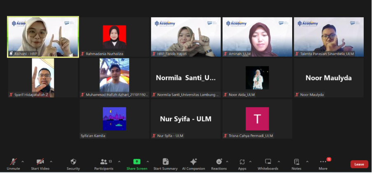Click the Start Video camera icon
The width and height of the screenshot is (372, 173).
coord(40,161)
